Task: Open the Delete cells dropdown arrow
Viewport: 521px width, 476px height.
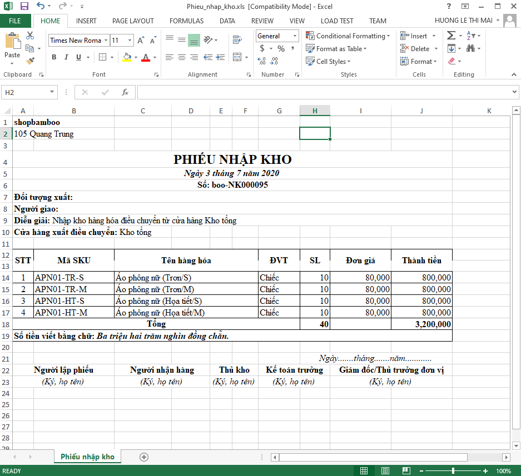Action: pos(436,49)
